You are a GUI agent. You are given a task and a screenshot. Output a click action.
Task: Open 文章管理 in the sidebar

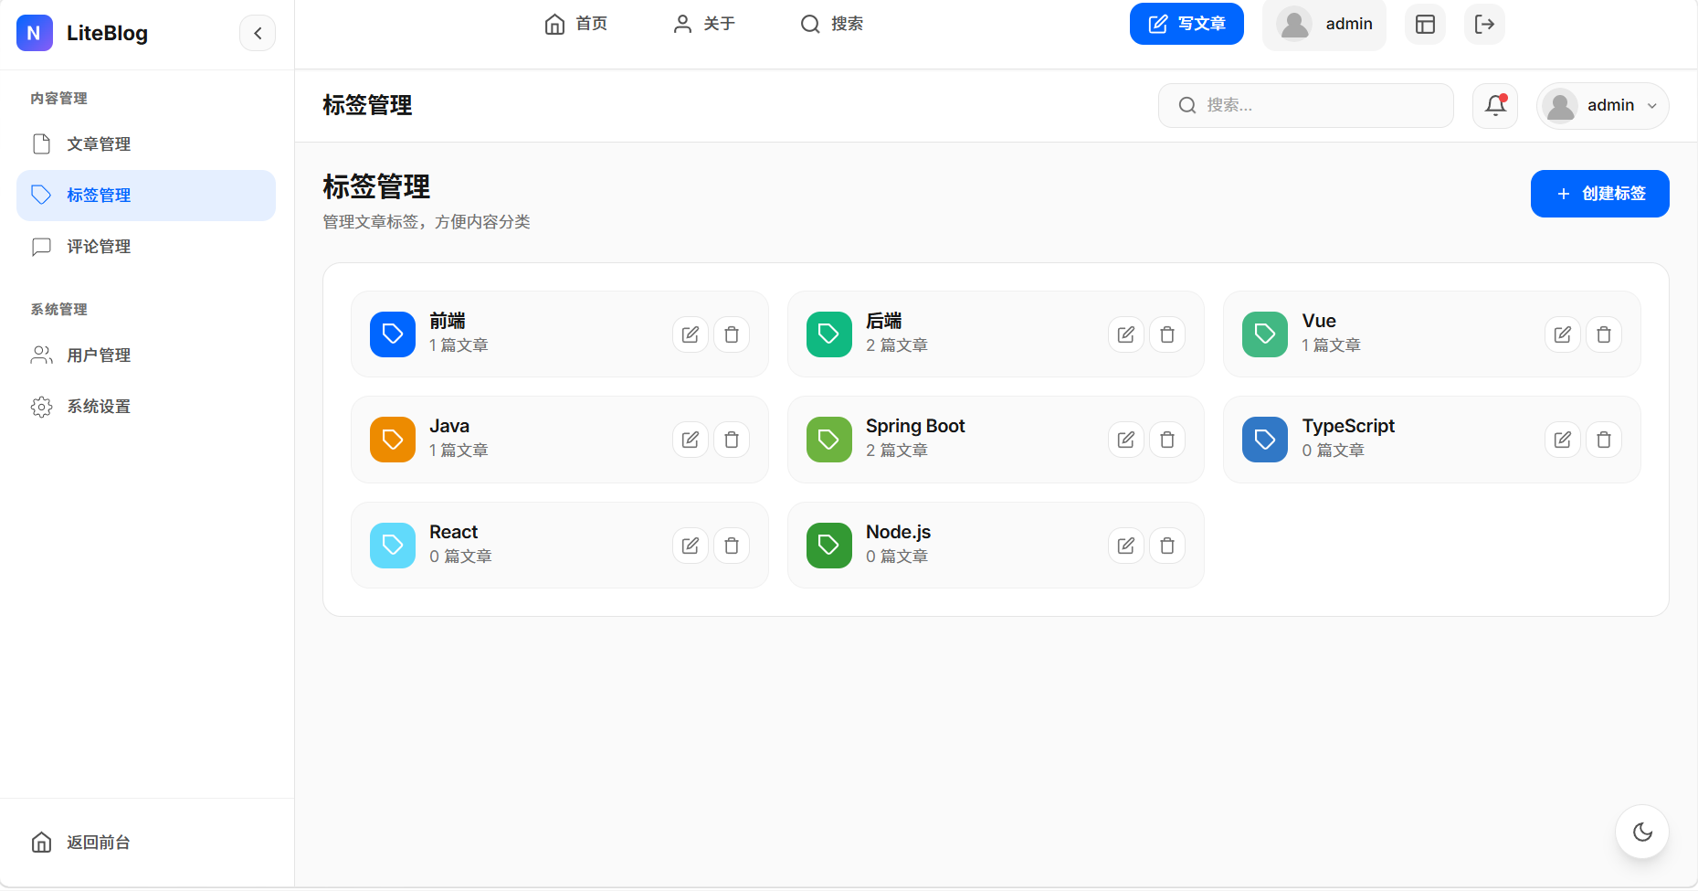pyautogui.click(x=99, y=144)
